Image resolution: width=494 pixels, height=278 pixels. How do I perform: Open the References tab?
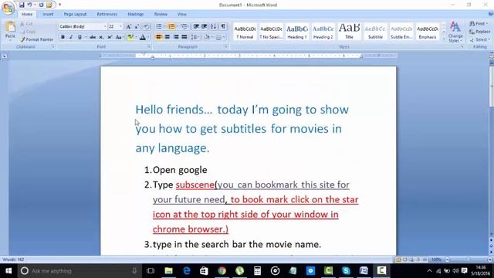point(107,14)
